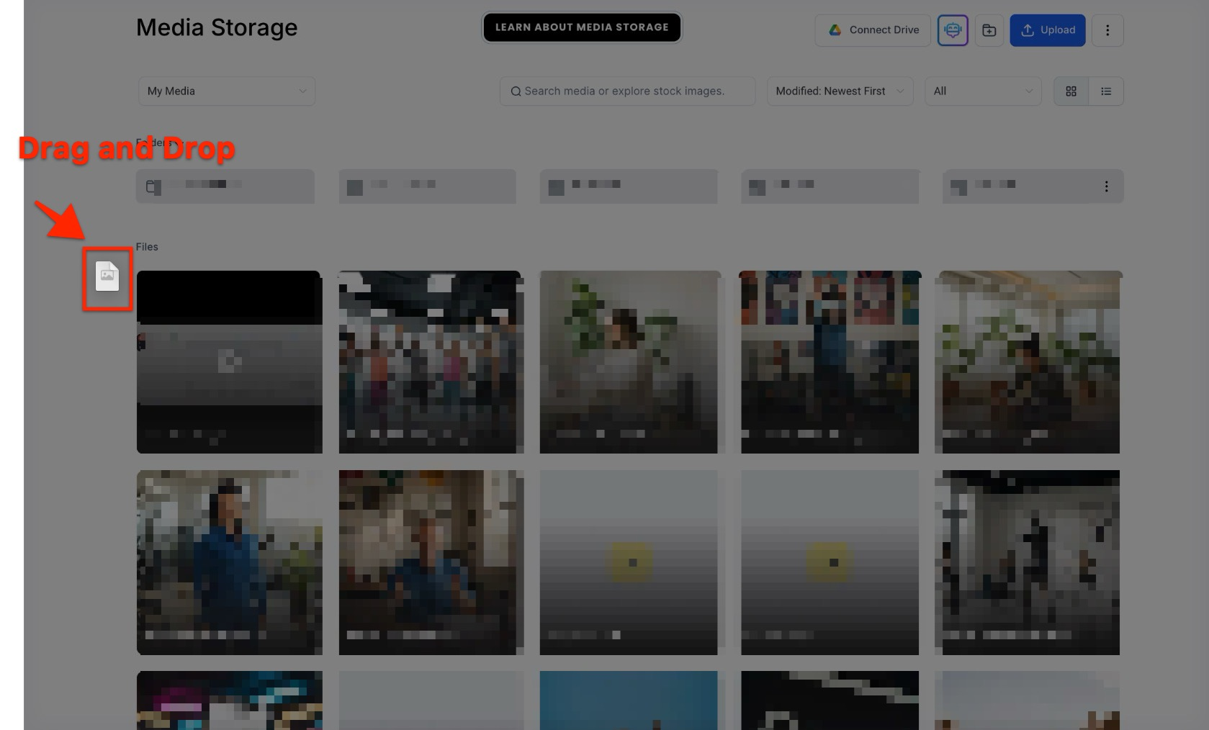Screen dimensions: 1209x730
Task: Open the All file type filter
Action: [982, 91]
